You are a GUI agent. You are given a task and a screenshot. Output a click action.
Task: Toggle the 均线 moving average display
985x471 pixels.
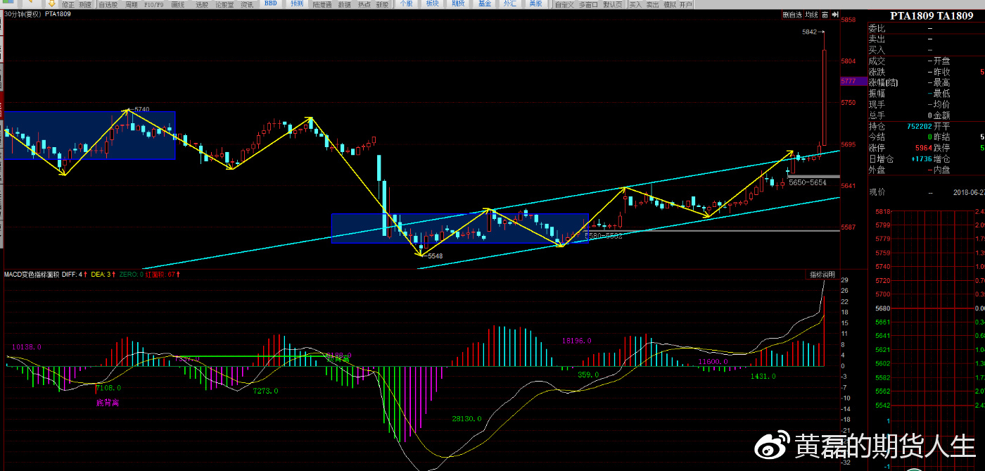[812, 14]
